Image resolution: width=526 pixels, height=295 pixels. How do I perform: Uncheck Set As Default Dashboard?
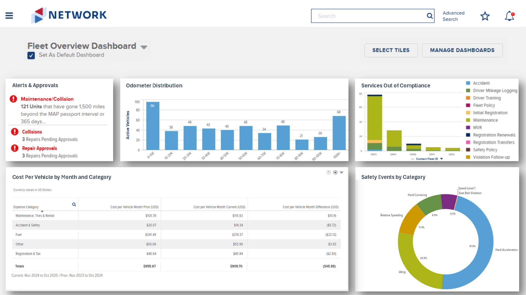click(31, 55)
